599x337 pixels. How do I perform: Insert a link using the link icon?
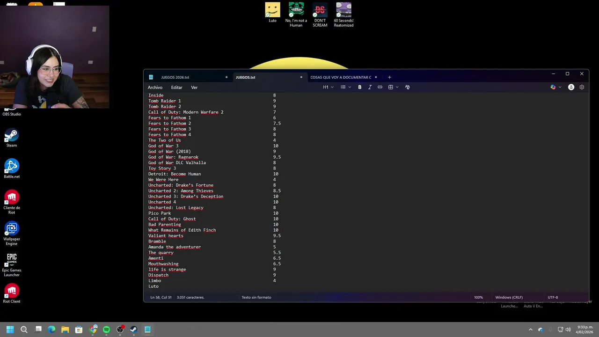tap(380, 87)
